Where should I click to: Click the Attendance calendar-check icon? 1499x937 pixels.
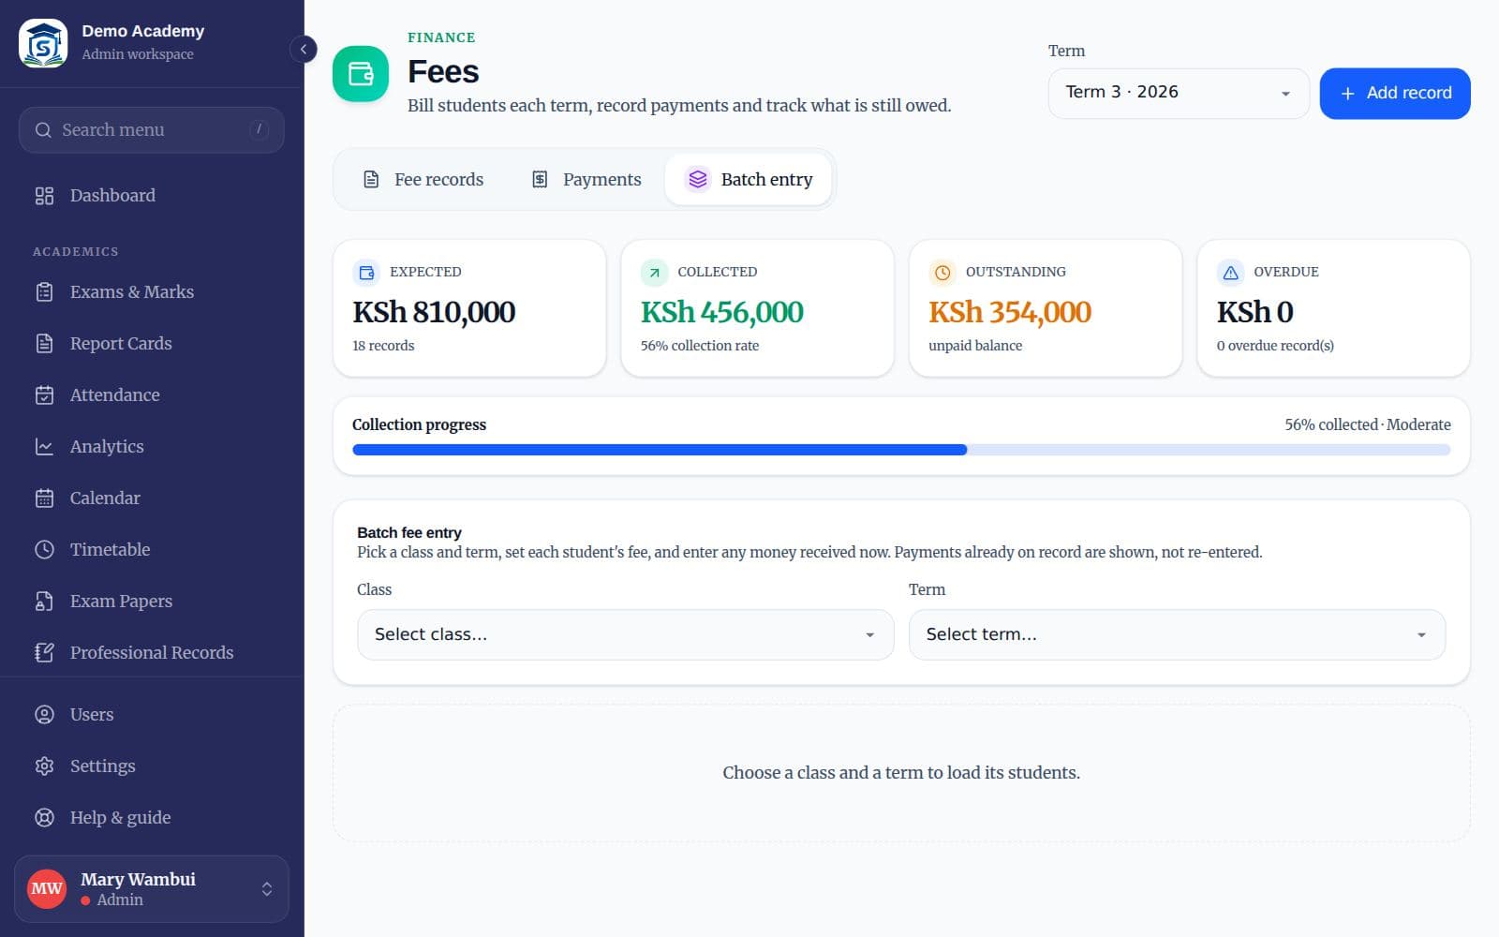pos(44,395)
